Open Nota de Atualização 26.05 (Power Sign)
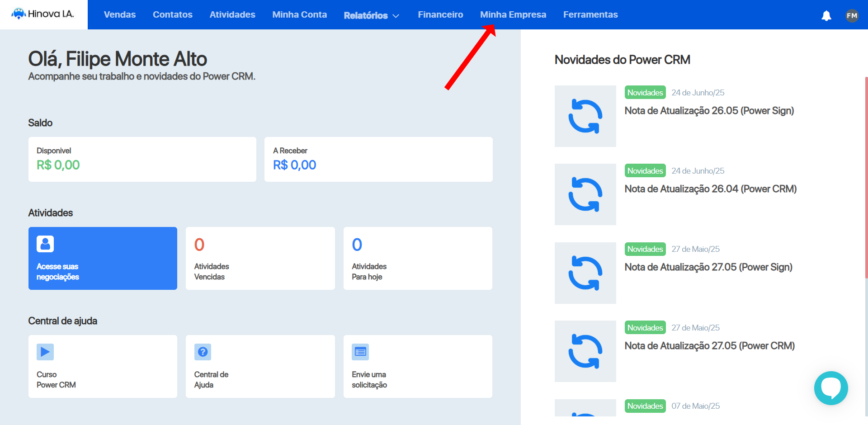Viewport: 868px width, 425px height. (709, 111)
